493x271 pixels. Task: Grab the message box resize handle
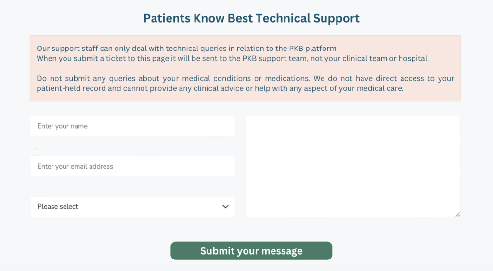[x=458, y=214]
